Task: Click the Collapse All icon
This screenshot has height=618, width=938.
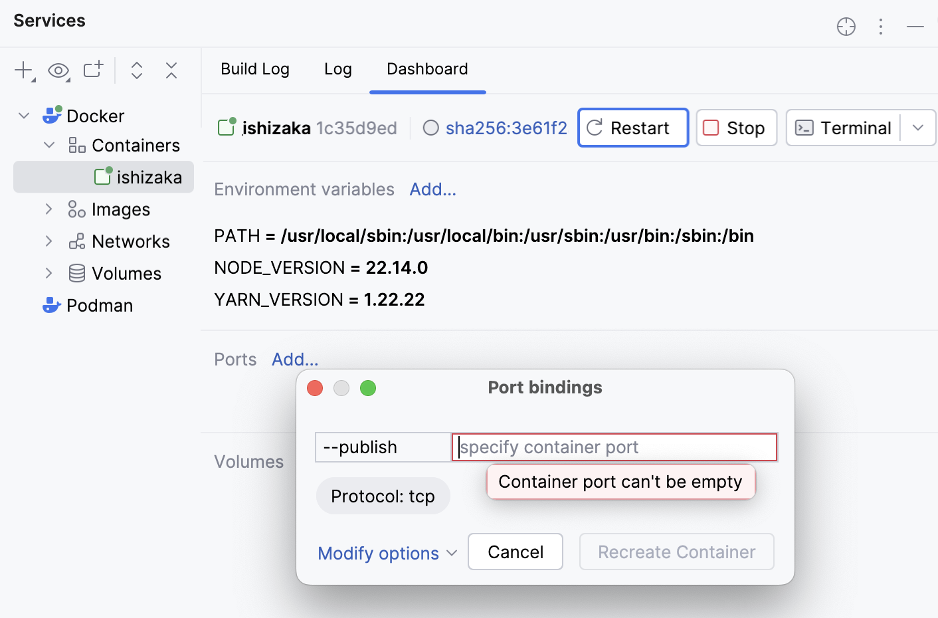Action: coord(171,70)
